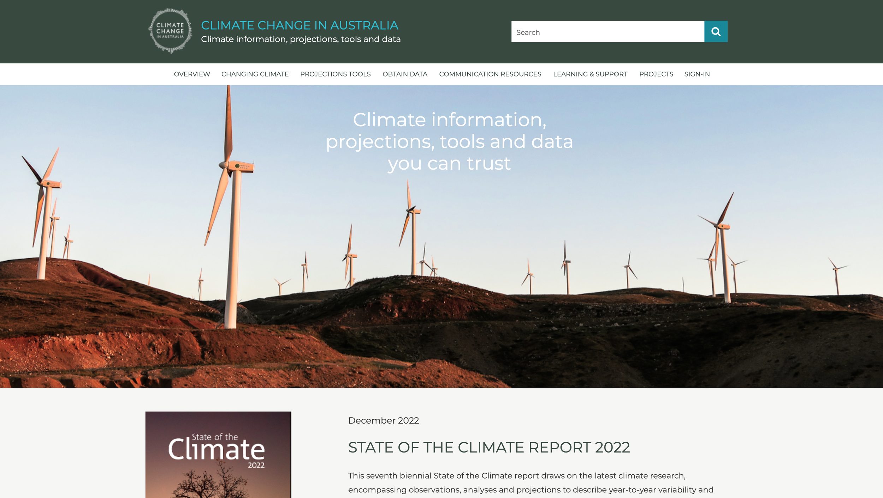Expand the Obtain Data navigation menu

405,74
